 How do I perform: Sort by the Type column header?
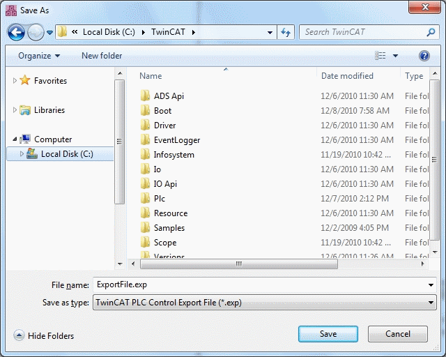point(414,76)
